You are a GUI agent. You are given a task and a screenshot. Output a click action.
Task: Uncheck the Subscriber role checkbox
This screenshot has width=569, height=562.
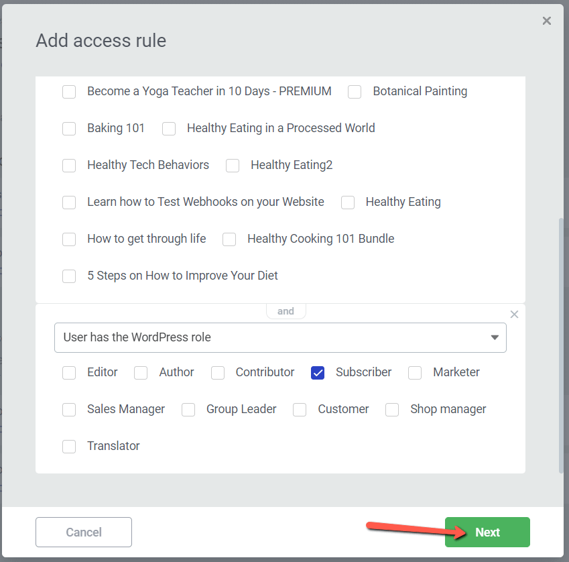point(318,373)
